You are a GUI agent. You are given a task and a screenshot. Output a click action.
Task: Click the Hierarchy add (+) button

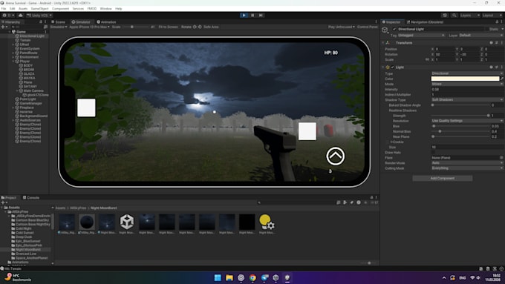(x=4, y=27)
